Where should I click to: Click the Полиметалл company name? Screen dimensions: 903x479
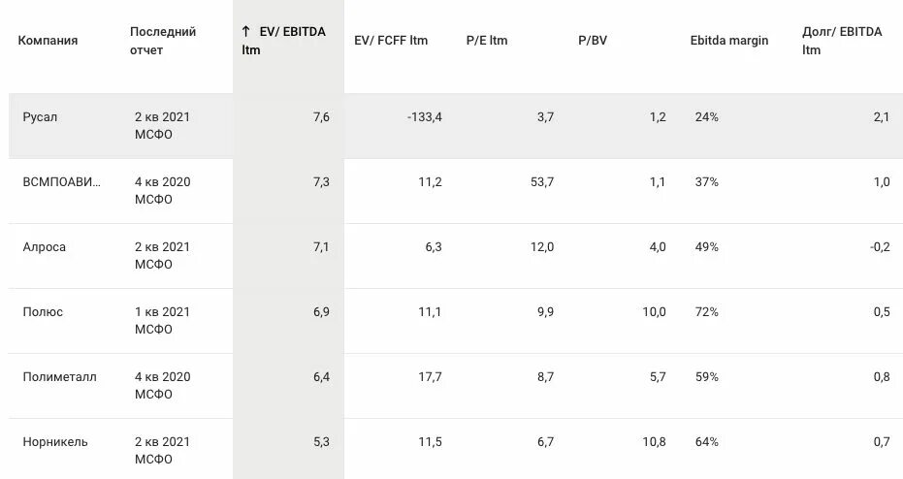coord(60,377)
